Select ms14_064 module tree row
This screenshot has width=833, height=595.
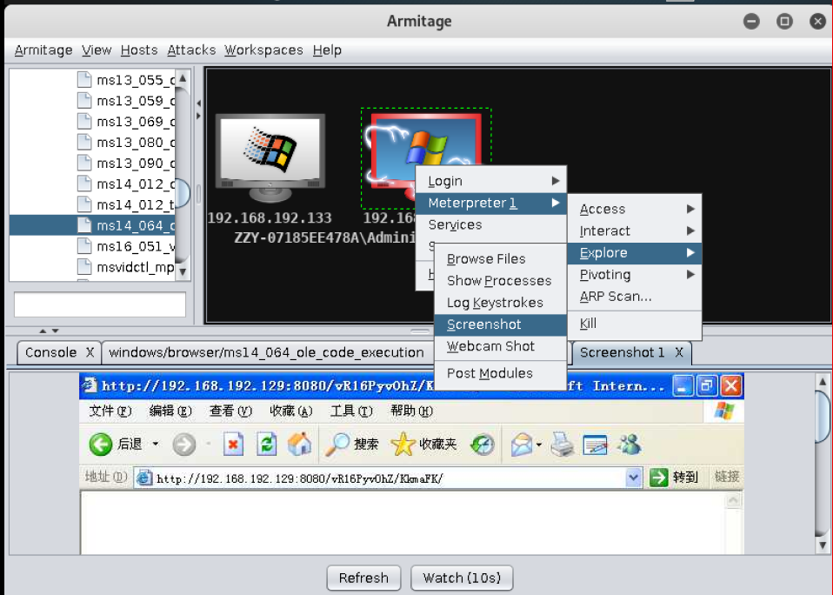pos(92,225)
